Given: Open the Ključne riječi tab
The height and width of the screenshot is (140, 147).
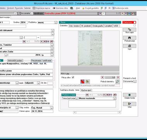Looking at the screenshot, I should 86,90.
